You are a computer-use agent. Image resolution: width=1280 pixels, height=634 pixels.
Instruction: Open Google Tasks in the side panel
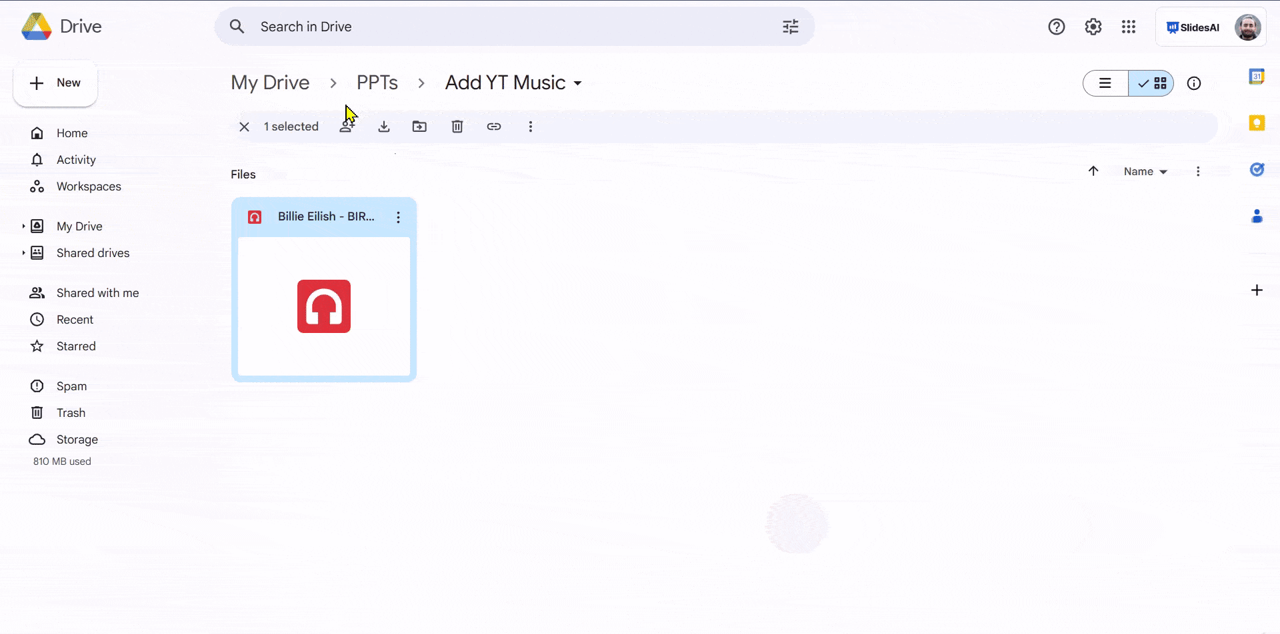[1258, 169]
